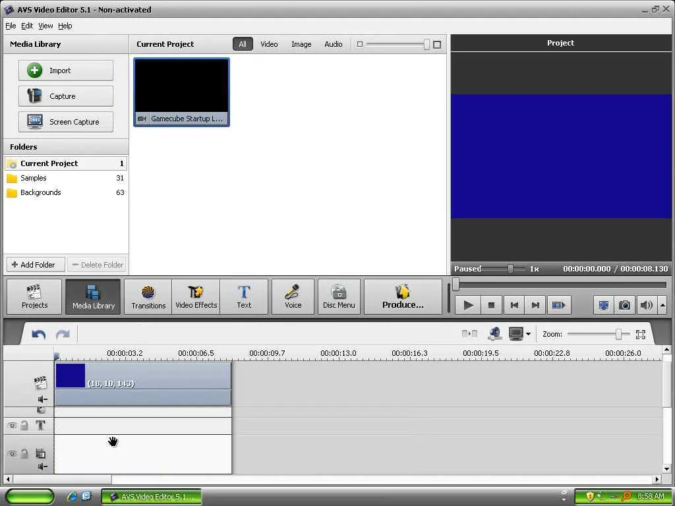The image size is (675, 506).
Task: Undo the last action
Action: (39, 334)
